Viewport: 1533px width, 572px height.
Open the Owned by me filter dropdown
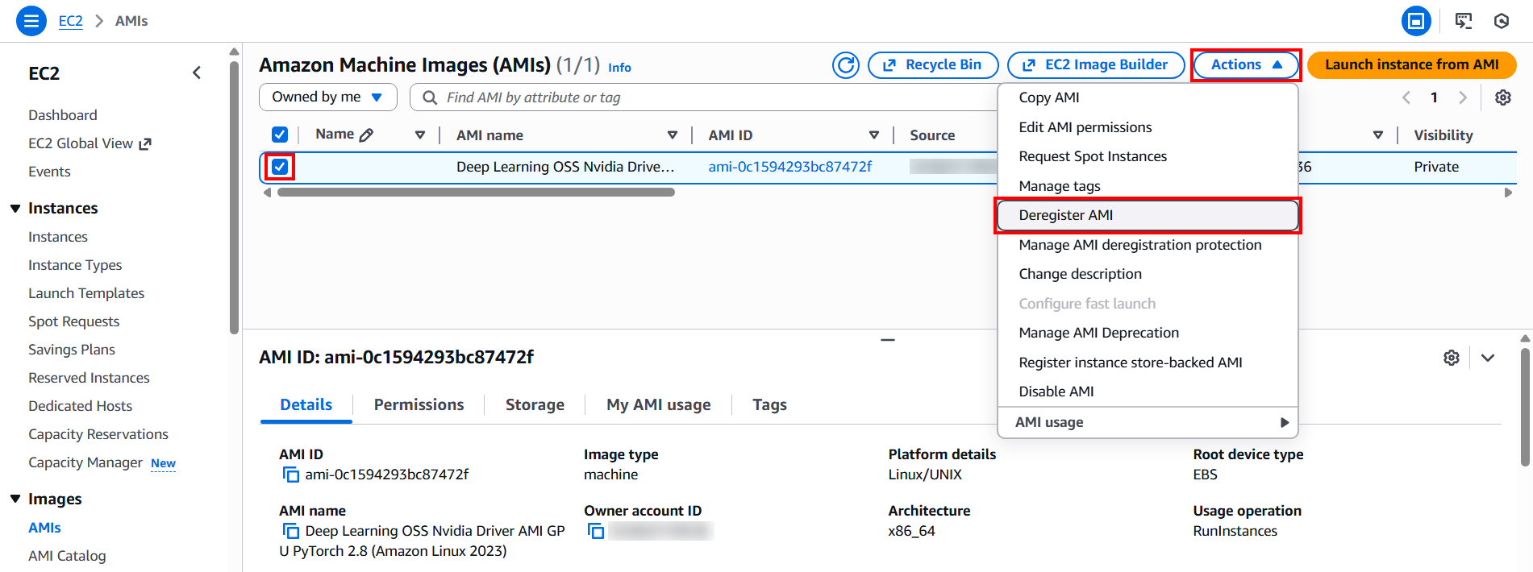coord(327,97)
